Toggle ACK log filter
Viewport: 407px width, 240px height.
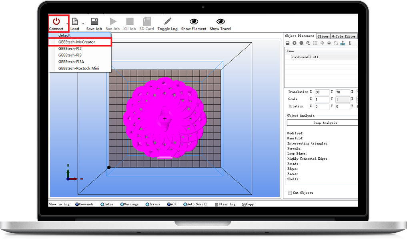[172, 204]
